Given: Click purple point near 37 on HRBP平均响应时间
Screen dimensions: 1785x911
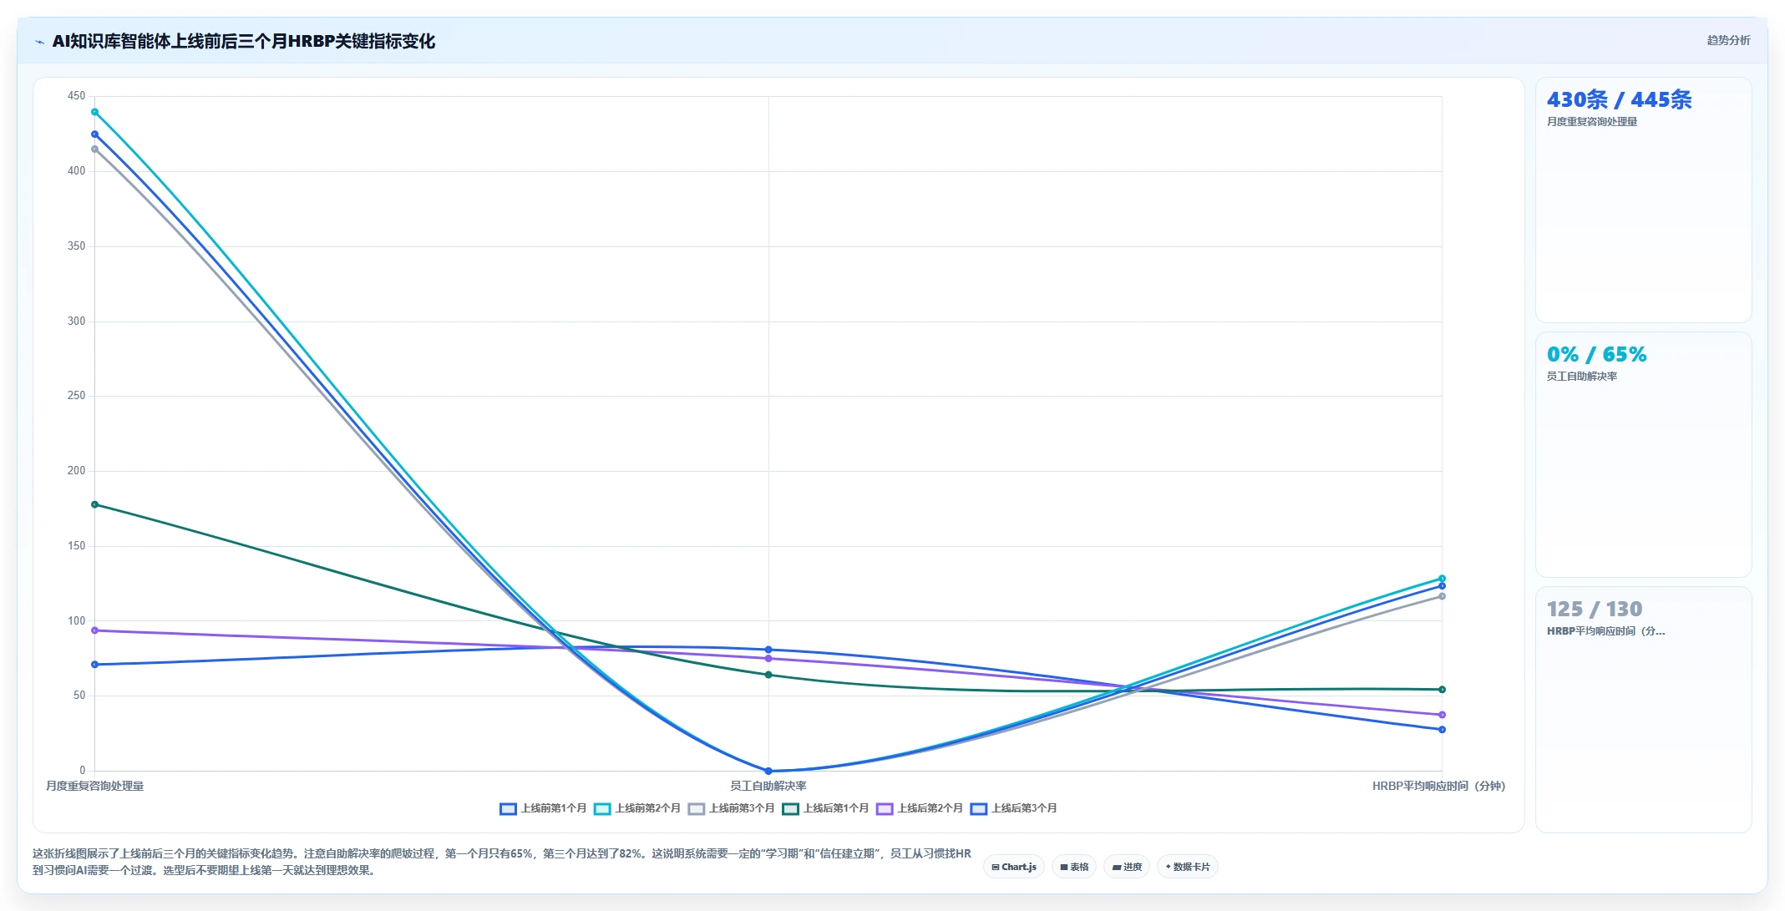Looking at the screenshot, I should pos(1442,715).
